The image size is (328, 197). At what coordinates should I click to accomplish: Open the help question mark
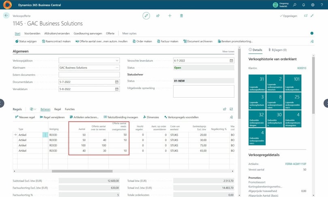point(322,4)
